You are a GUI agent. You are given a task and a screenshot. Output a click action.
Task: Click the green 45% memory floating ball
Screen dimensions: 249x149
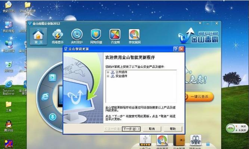pos(230,128)
